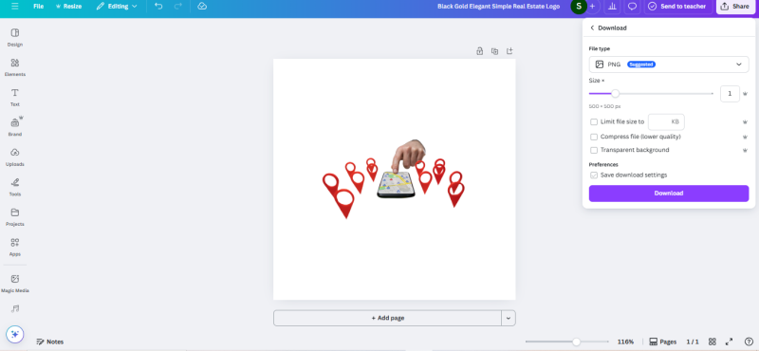Toggle Save download settings checkbox
Screen dimensions: 759x351
coord(594,175)
